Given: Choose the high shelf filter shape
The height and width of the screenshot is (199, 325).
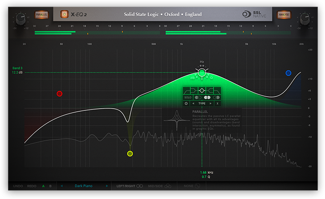Looking at the screenshot, I should (210, 90).
